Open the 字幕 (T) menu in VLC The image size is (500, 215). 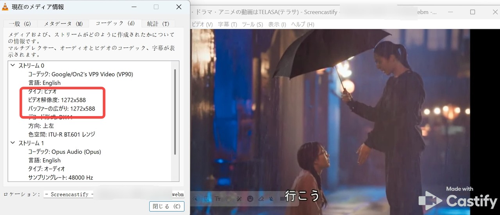point(227,24)
